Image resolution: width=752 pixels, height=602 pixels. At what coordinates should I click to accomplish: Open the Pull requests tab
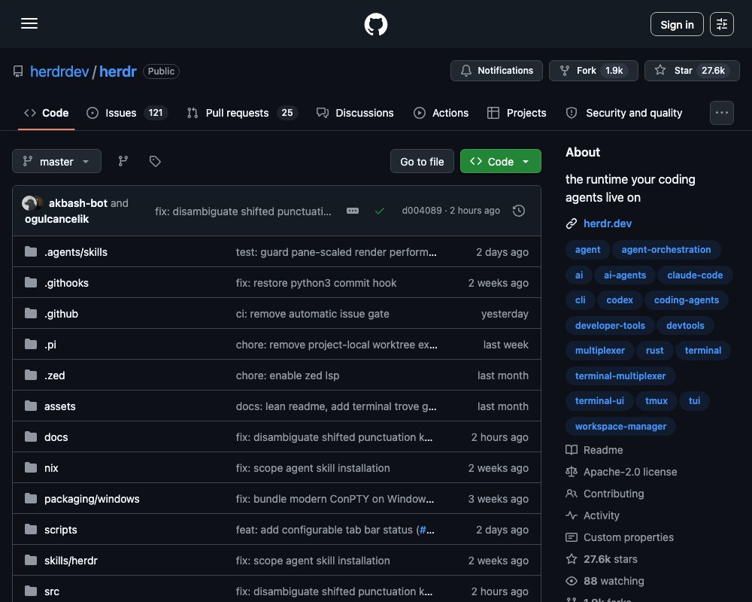click(x=242, y=113)
